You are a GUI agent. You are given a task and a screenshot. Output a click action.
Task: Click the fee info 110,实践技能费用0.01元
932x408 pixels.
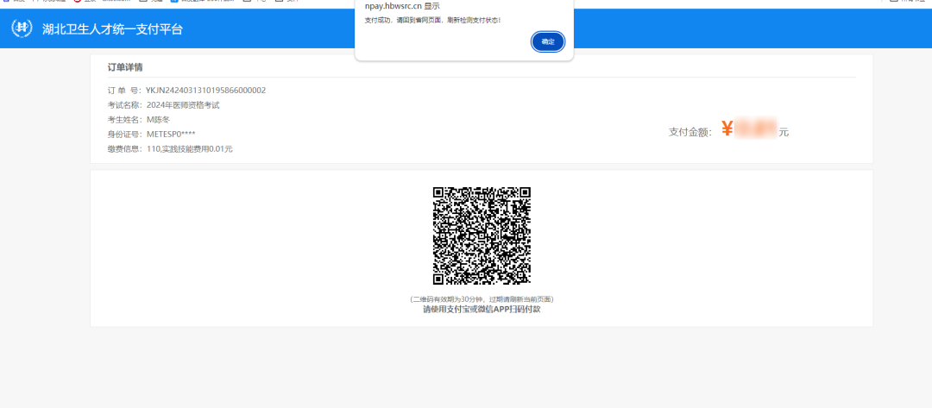click(189, 148)
